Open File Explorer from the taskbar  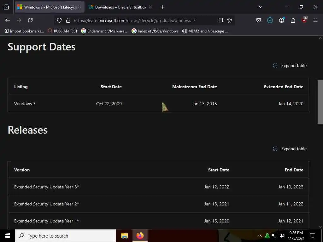tap(124, 236)
